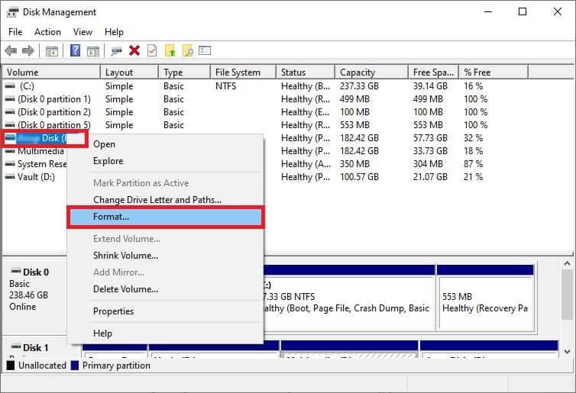Screen dimensions: 576x393
Task: Click the Disk 1 drive icon in lower pane
Action: click(16, 346)
